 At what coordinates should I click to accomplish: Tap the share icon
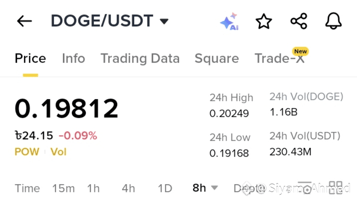tap(299, 21)
